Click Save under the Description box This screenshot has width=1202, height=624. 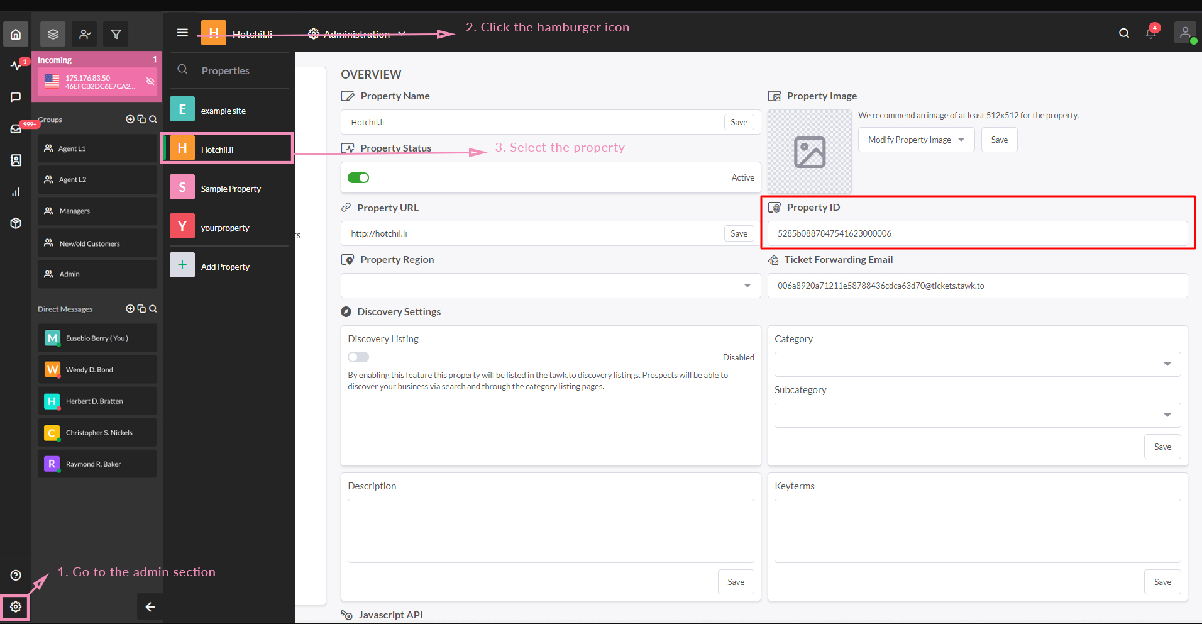[736, 582]
